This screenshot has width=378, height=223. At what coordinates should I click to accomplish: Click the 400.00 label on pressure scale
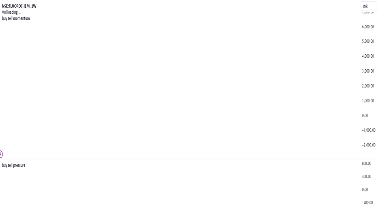point(366,176)
